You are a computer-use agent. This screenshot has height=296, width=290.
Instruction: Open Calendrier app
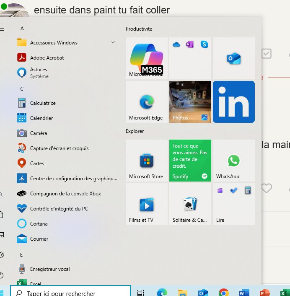click(x=67, y=118)
